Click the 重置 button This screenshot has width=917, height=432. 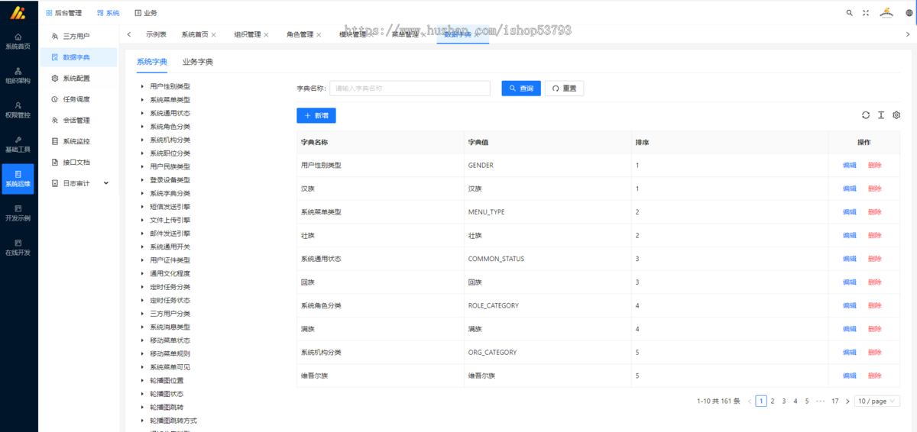coord(564,89)
